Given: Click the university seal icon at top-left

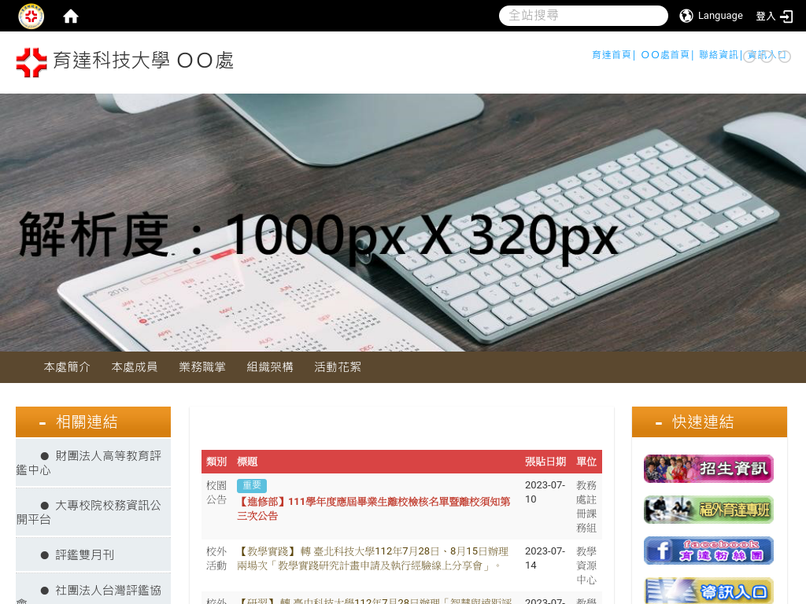Looking at the screenshot, I should coord(31,17).
